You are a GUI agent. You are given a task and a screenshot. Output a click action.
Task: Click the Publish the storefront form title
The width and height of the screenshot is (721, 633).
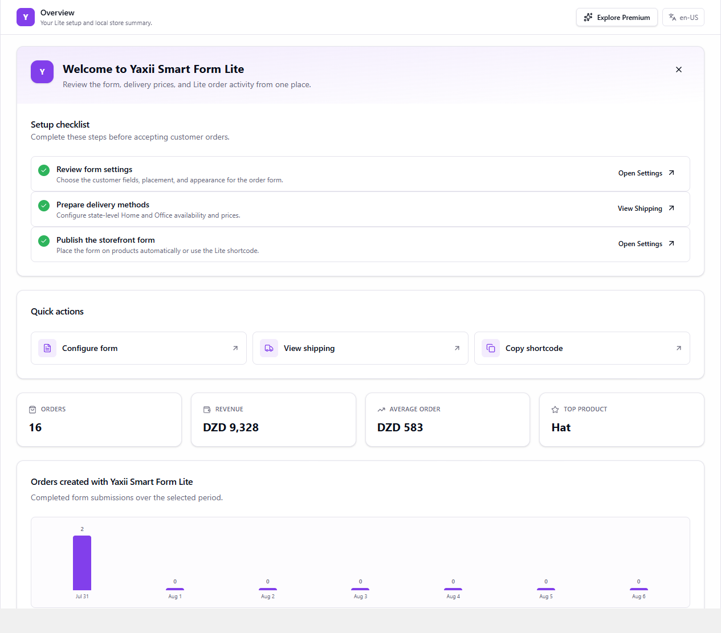(105, 240)
